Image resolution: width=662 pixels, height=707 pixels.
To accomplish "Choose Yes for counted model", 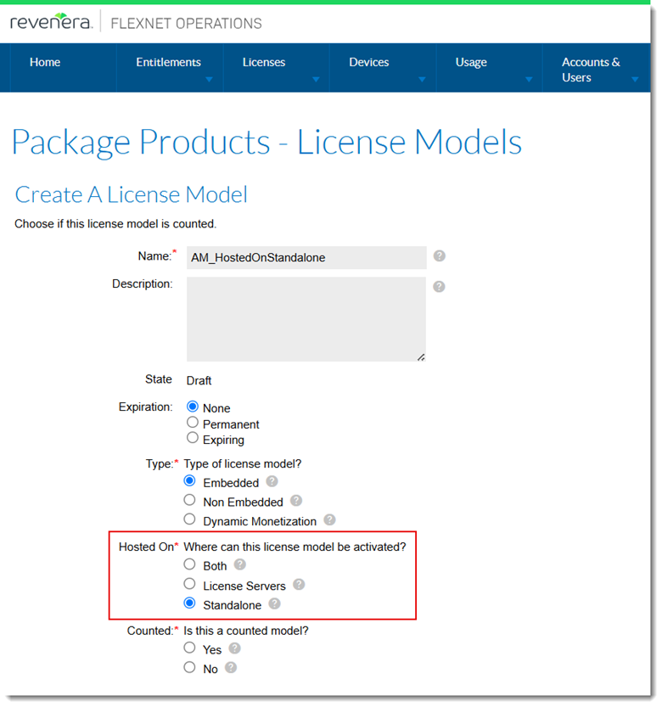I will [190, 648].
